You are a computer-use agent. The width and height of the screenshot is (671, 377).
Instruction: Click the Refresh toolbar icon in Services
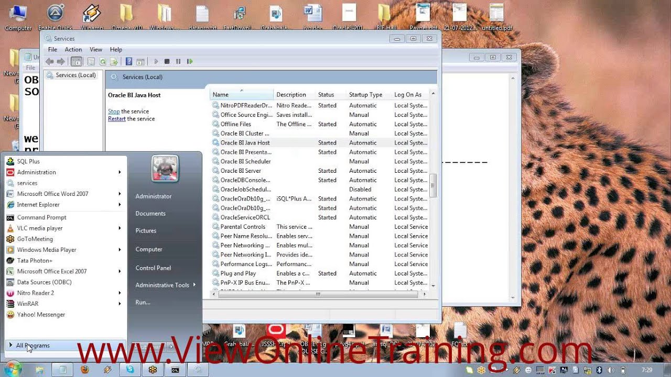tap(103, 62)
